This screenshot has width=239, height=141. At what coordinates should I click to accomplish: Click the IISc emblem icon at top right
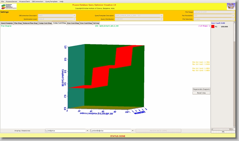coord(231,6)
